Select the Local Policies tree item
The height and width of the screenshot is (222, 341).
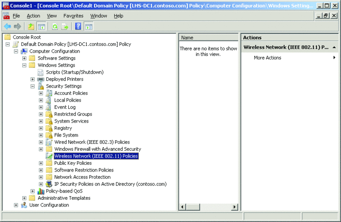pyautogui.click(x=68, y=100)
